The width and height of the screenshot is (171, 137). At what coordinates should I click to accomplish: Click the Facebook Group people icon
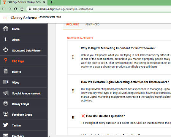tap(6, 114)
